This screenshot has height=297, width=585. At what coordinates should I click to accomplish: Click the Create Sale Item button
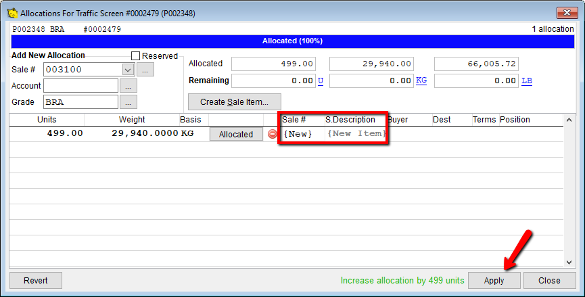[x=234, y=102]
